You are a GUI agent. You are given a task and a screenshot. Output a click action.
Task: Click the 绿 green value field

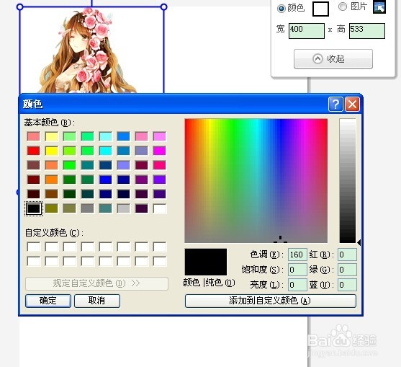[347, 270]
